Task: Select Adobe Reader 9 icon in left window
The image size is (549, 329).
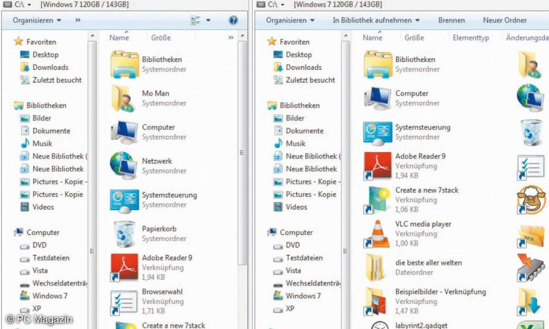Action: pyautogui.click(x=124, y=267)
